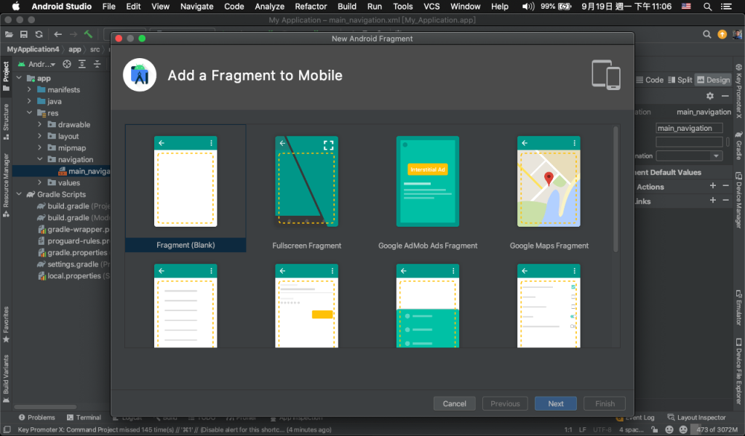The image size is (745, 436).
Task: Collapse the app module tree node
Action: (x=19, y=78)
